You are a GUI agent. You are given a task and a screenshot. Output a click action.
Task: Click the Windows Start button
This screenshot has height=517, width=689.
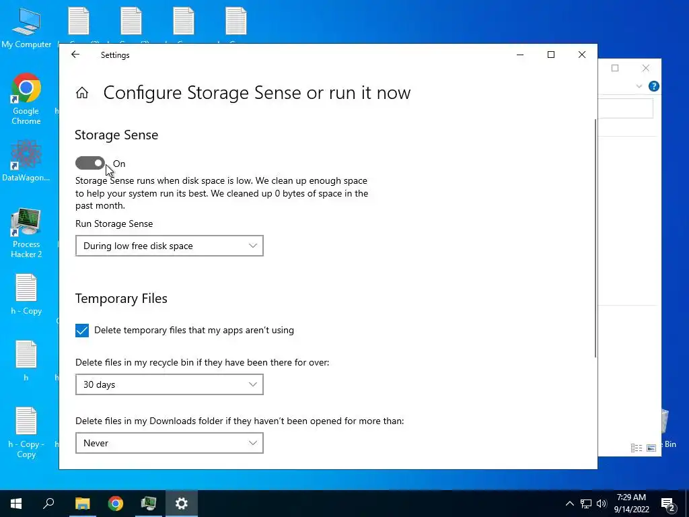(16, 504)
